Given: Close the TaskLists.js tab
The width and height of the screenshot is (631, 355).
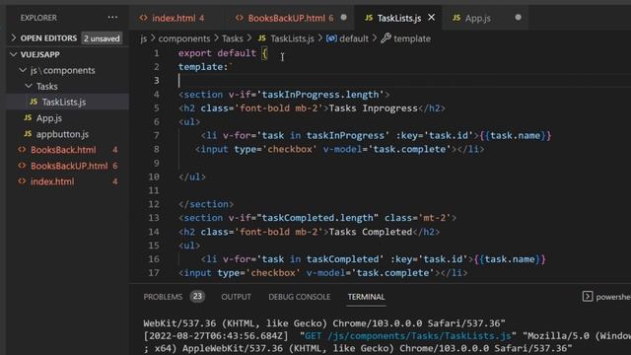Looking at the screenshot, I should pyautogui.click(x=432, y=18).
